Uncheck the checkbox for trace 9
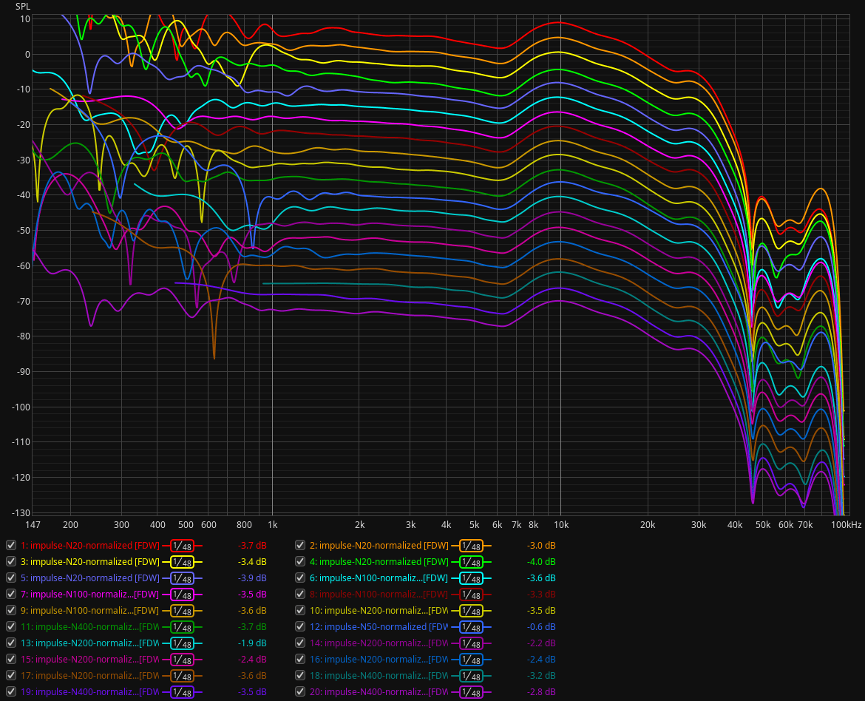Screen dimensions: 865x701 (x=10, y=610)
